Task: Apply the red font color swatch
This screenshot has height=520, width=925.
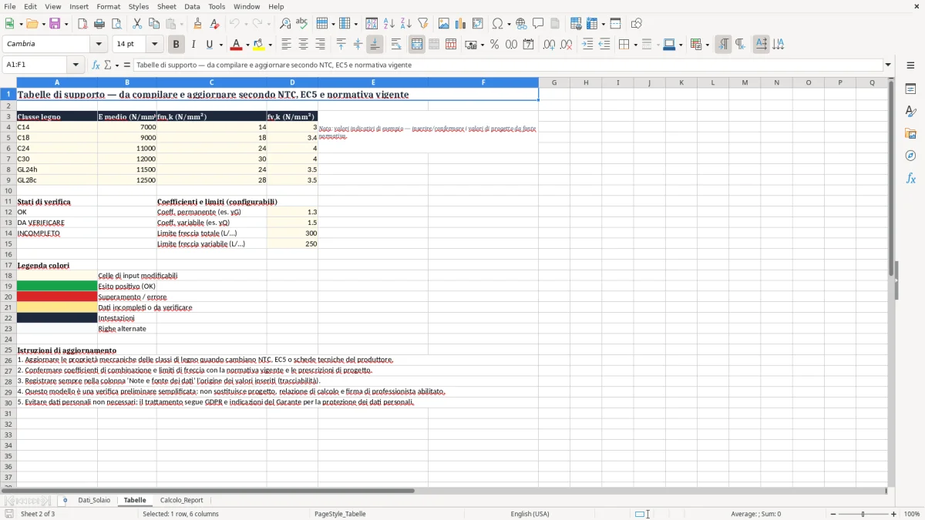Action: tap(237, 45)
